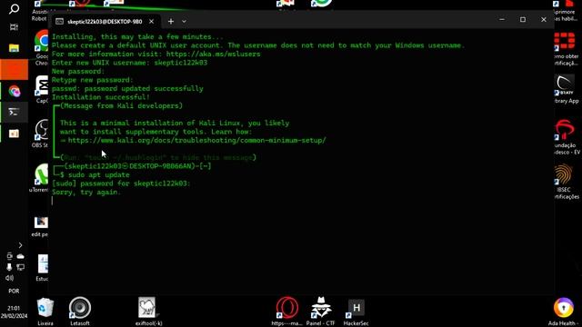Open Windows search from taskbar
Image resolution: width=582 pixels, height=327 pixels.
click(x=15, y=8)
